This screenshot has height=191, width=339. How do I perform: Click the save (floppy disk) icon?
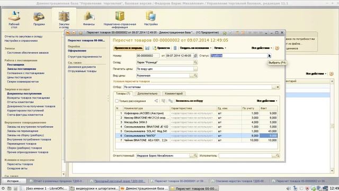147,48
